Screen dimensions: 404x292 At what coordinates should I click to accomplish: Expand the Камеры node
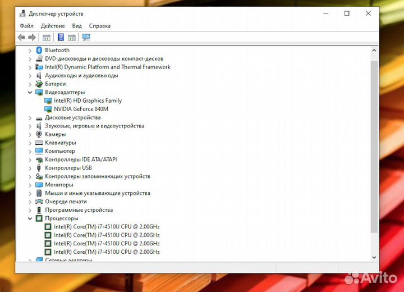tap(30, 134)
